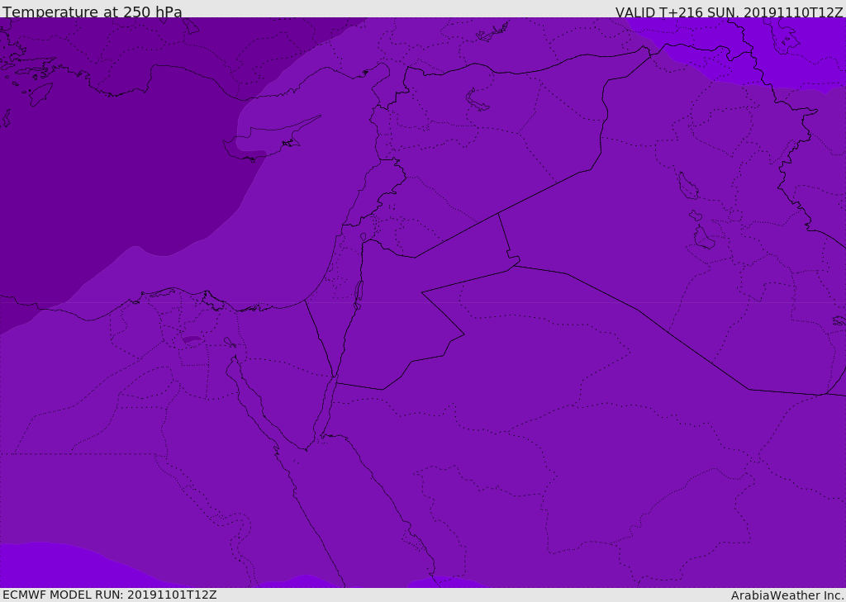Click the VALID T+216 date label
Image resolution: width=846 pixels, height=602 pixels.
(x=729, y=12)
